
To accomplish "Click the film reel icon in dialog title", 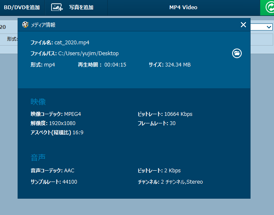I will click(26, 25).
